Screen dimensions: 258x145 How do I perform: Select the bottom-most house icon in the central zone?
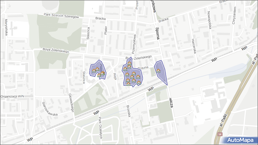[x=128, y=84]
